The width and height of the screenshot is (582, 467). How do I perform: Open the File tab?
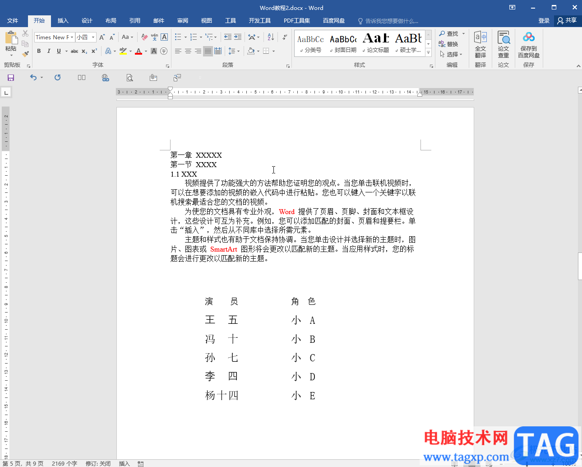point(13,21)
